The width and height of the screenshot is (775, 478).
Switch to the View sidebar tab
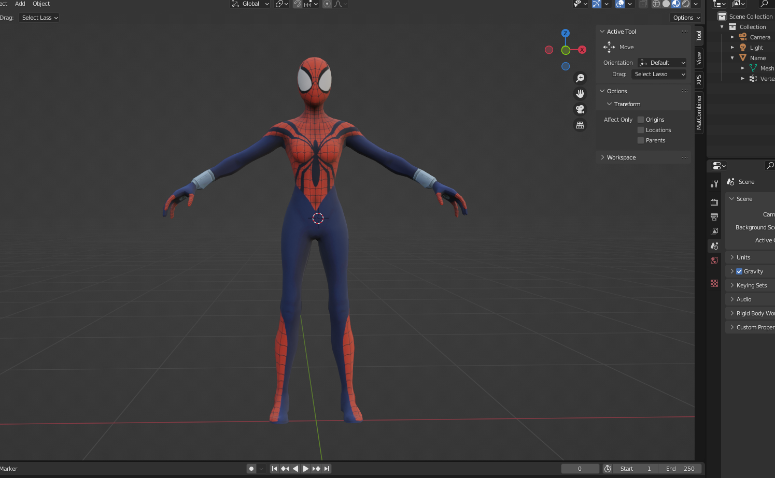[x=699, y=58]
